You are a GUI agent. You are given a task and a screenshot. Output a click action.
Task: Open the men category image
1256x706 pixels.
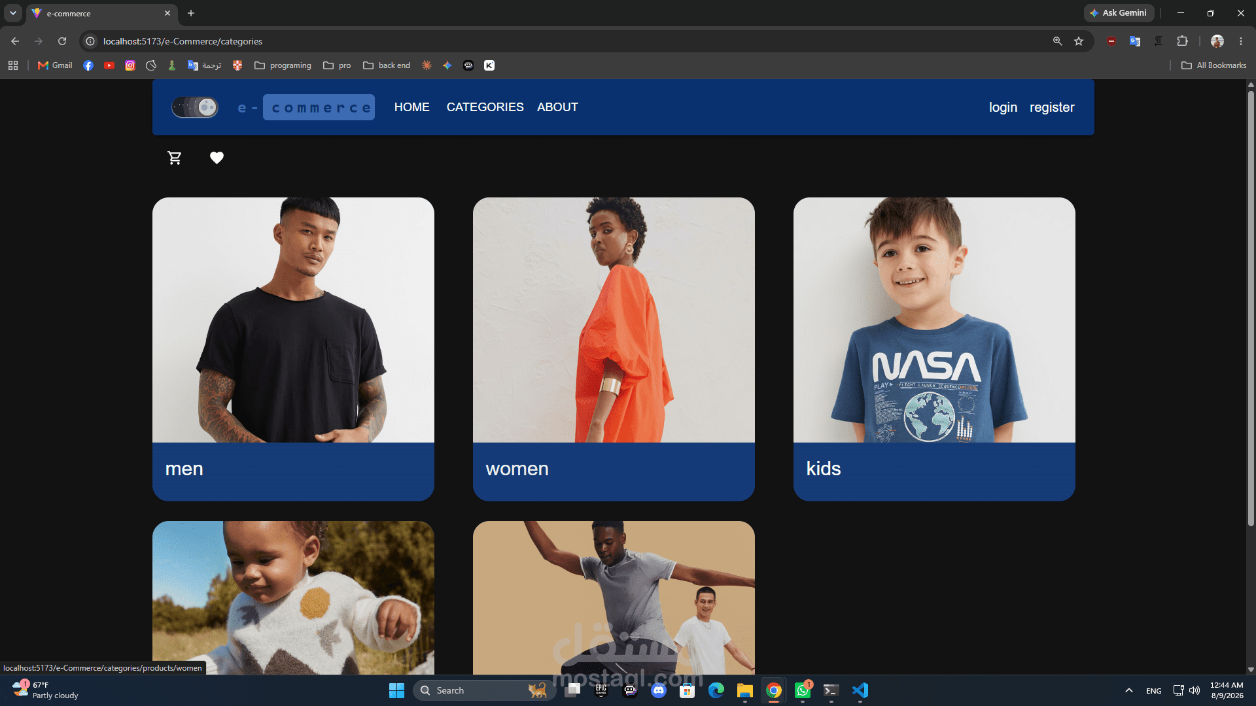(293, 320)
